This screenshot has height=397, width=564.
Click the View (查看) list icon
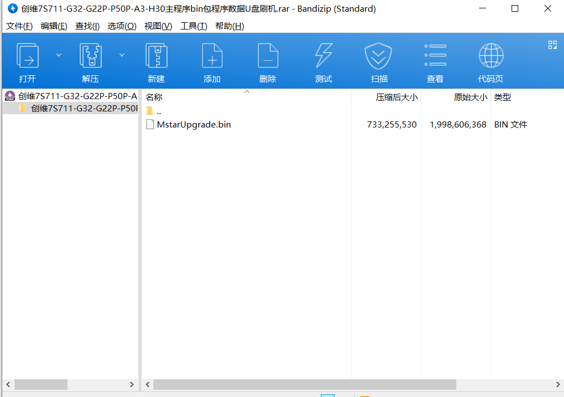coord(435,55)
